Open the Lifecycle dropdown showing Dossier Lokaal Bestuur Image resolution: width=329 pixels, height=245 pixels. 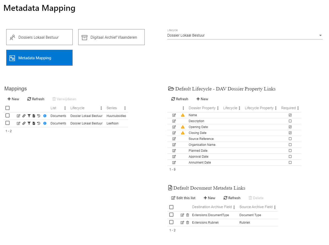pyautogui.click(x=320, y=35)
